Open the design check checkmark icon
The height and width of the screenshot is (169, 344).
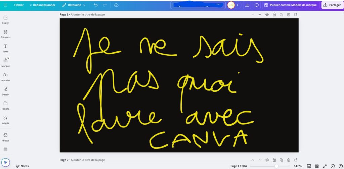click(x=333, y=166)
